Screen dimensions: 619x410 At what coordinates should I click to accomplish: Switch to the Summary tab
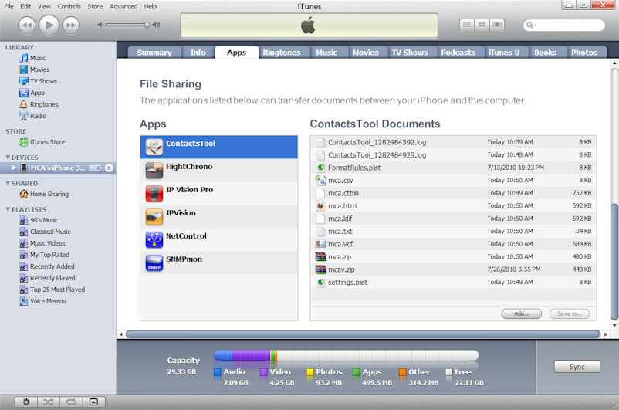154,53
